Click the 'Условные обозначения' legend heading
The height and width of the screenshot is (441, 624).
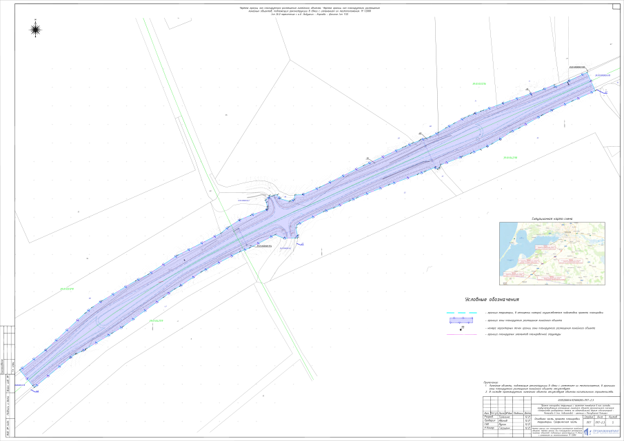coord(492,300)
